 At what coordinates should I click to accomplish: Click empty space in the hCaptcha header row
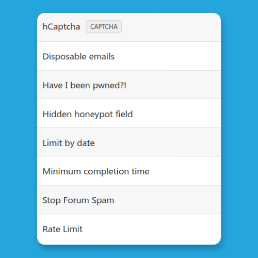click(170, 27)
